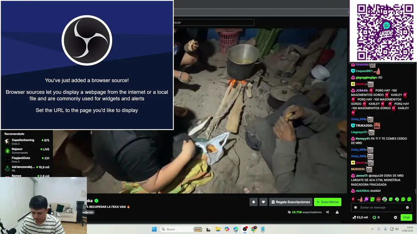The height and width of the screenshot is (234, 417).
Task: Select the purple scribble quick emote
Action: tap(366, 199)
